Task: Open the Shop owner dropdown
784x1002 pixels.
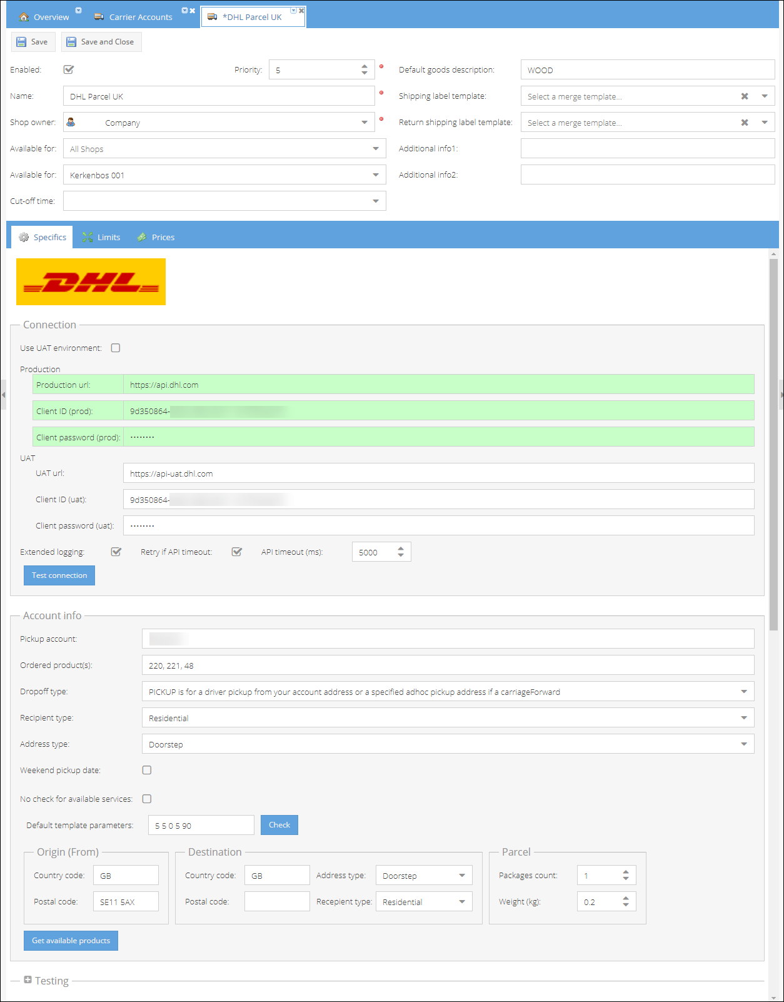Action: pos(364,123)
